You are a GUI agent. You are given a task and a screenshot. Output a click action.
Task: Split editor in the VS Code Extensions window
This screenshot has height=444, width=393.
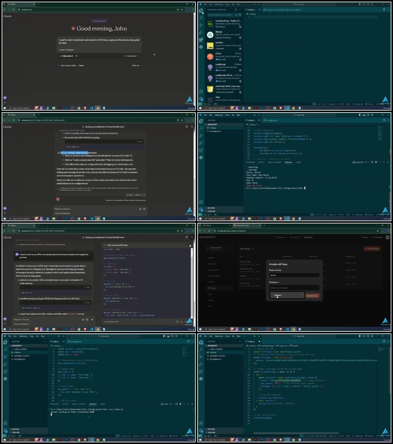click(x=384, y=10)
